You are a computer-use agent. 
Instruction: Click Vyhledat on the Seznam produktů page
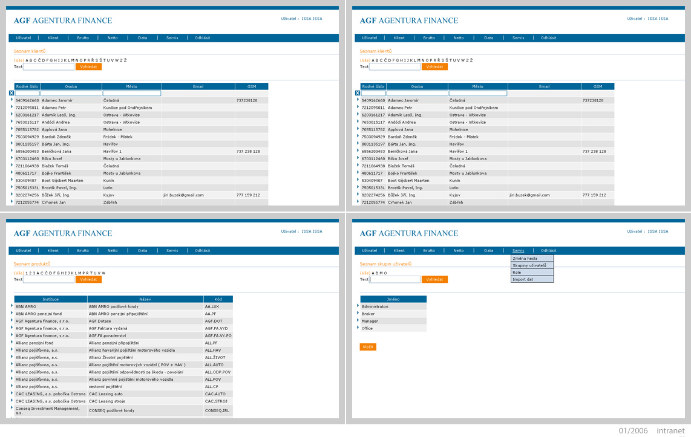[x=88, y=279]
